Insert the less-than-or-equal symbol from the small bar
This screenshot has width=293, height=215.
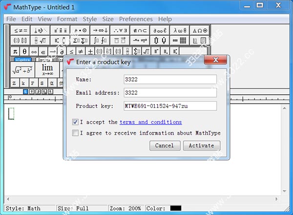pos(71,51)
